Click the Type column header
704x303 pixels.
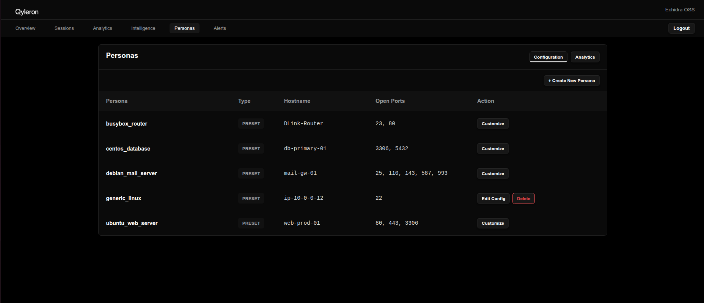point(244,101)
